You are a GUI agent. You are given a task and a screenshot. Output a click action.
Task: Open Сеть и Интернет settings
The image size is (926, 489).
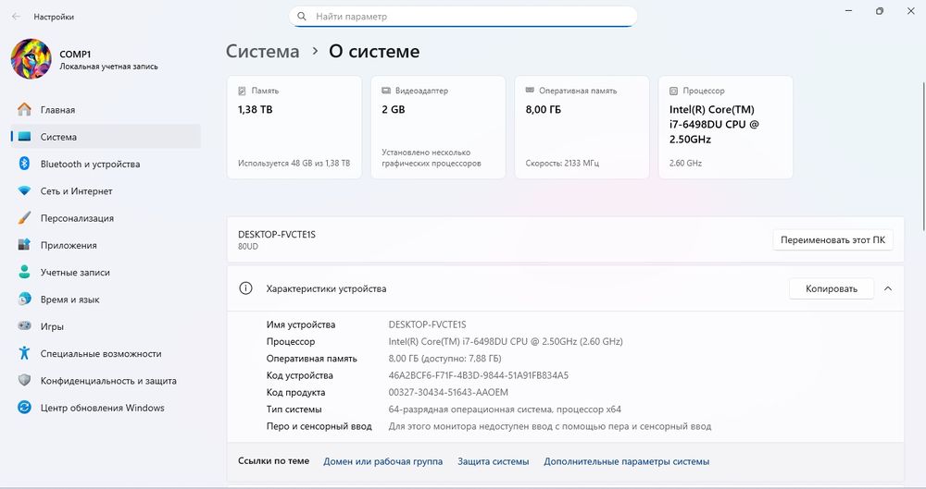pos(106,191)
